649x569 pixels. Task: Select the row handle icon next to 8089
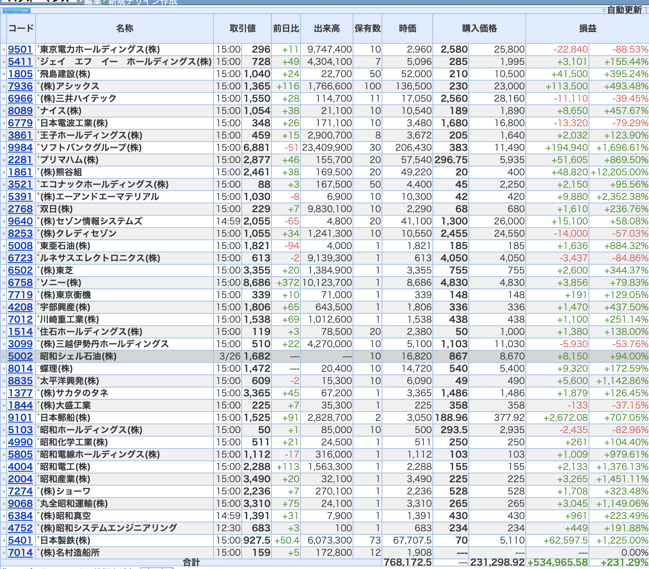4,111
